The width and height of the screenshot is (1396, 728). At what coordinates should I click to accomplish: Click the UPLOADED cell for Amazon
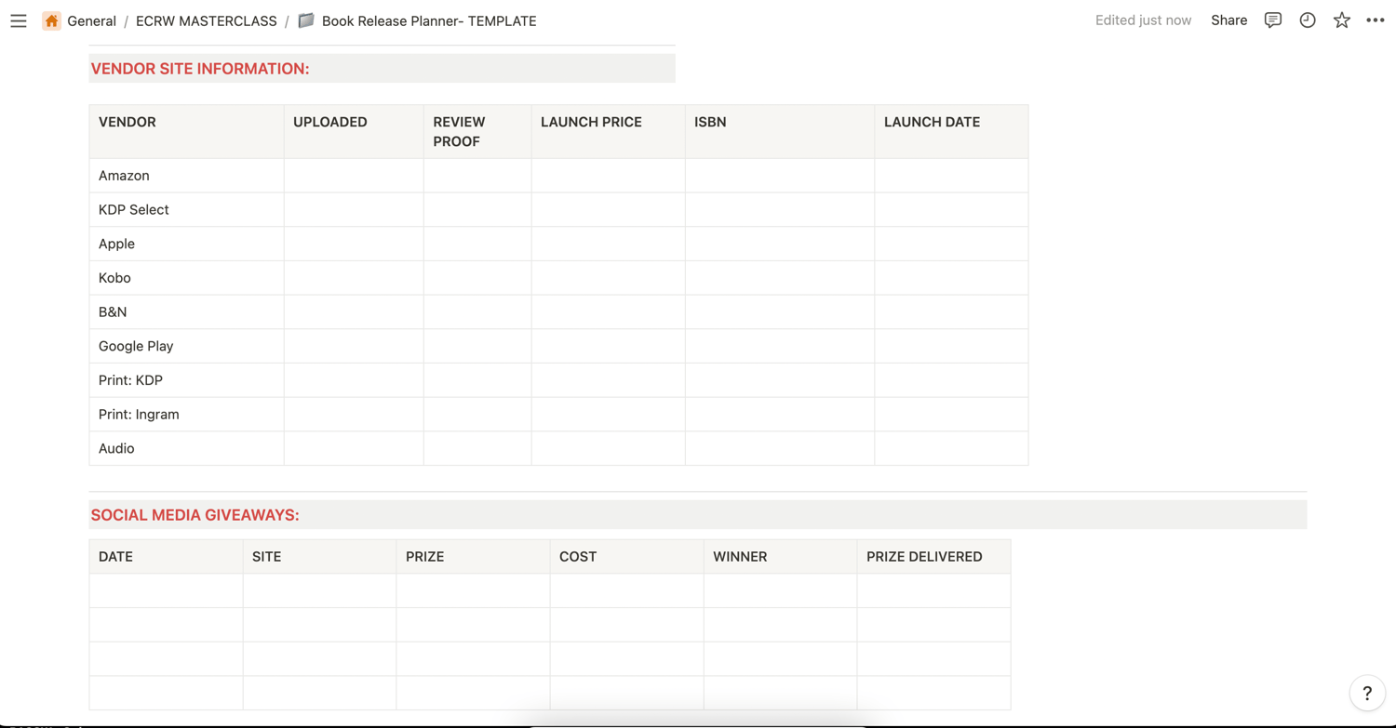(x=354, y=176)
